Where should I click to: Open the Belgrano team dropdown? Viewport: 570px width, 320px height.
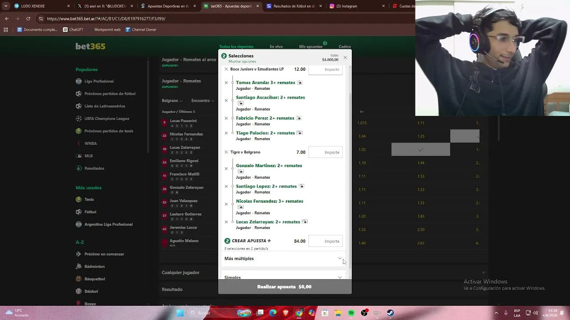(172, 101)
